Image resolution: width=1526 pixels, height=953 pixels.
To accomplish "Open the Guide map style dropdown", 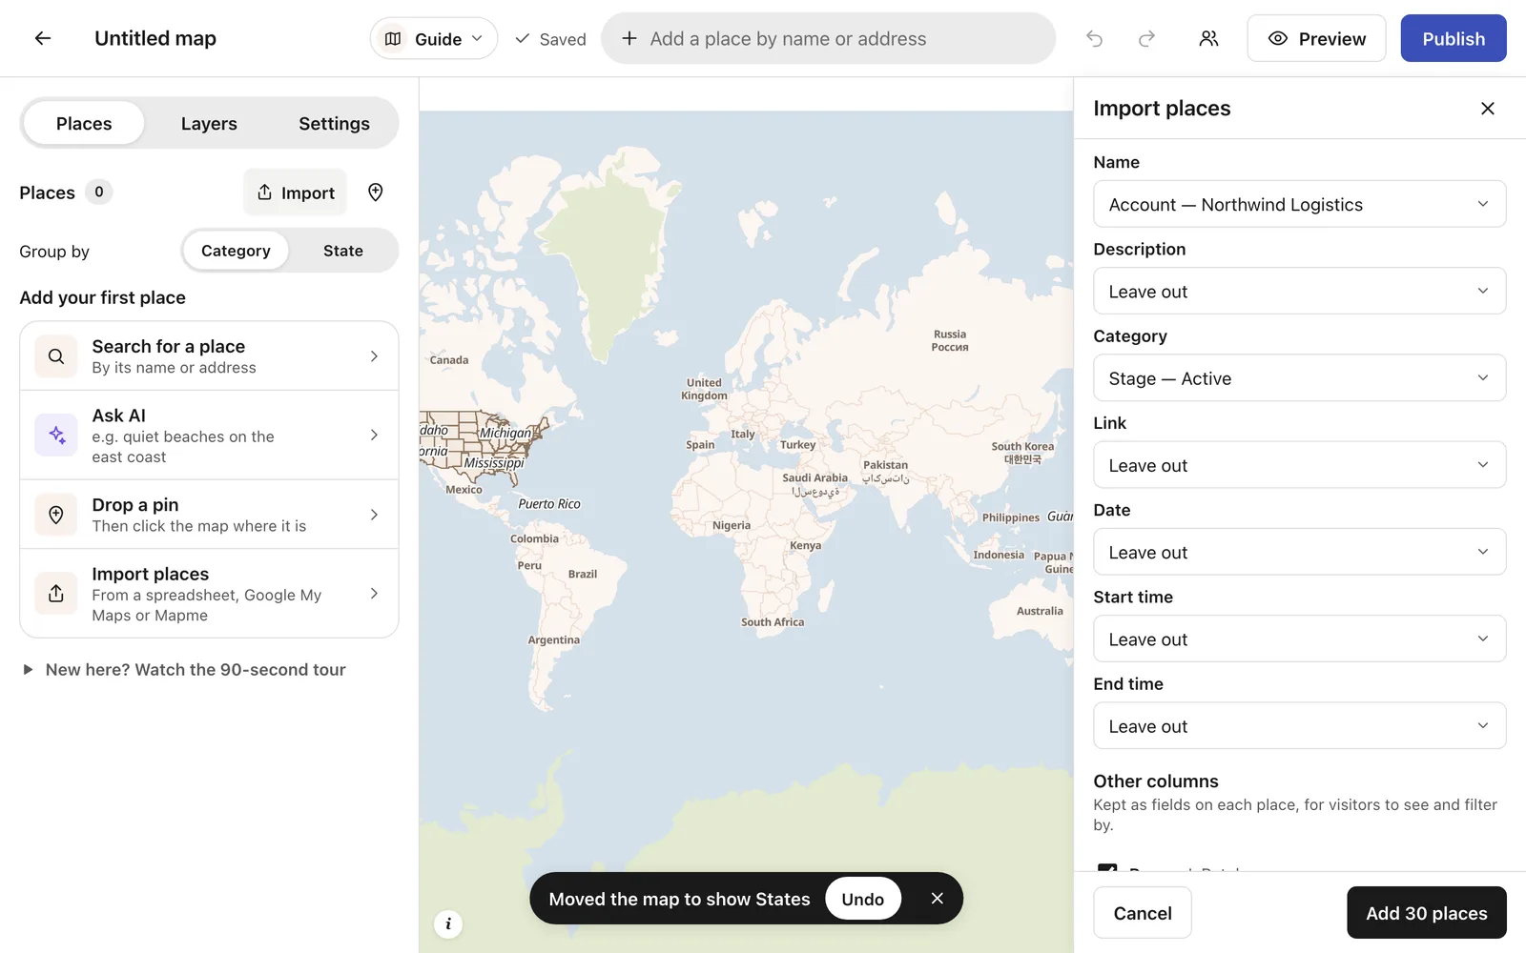I will (434, 39).
